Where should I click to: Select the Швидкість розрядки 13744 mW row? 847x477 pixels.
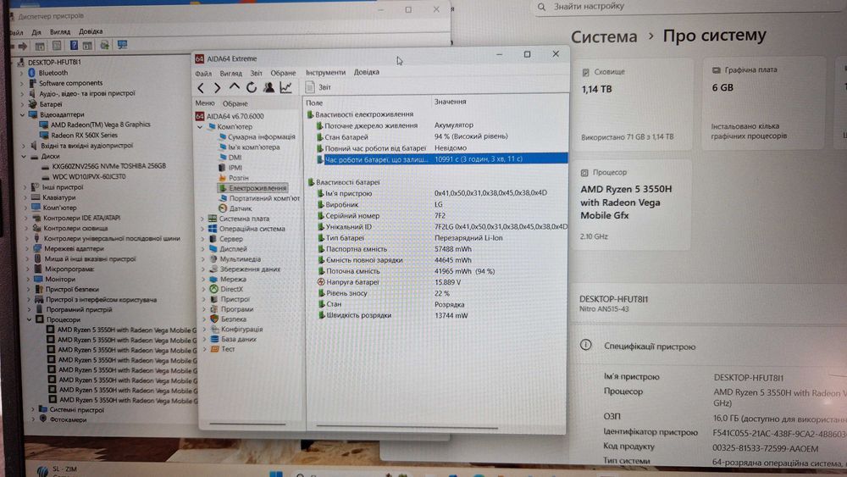coord(440,315)
